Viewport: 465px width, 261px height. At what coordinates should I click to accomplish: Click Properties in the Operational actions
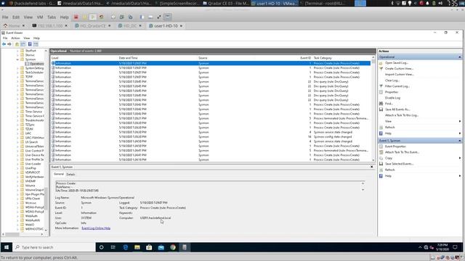(x=392, y=92)
